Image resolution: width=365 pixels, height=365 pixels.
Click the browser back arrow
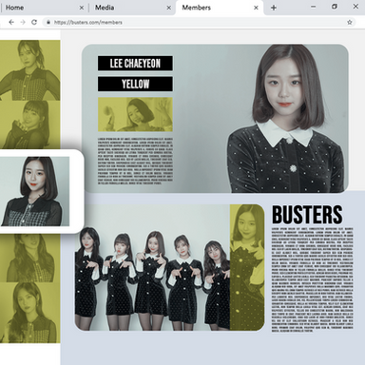click(x=11, y=22)
